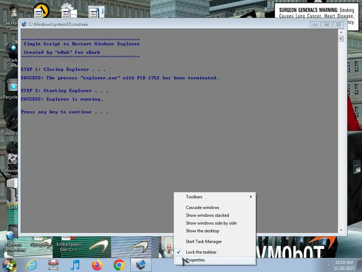Click the cmd scrollbar up arrow
362x272 pixels.
tap(341, 32)
